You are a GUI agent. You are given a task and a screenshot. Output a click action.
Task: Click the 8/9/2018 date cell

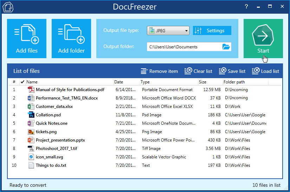[125, 98]
